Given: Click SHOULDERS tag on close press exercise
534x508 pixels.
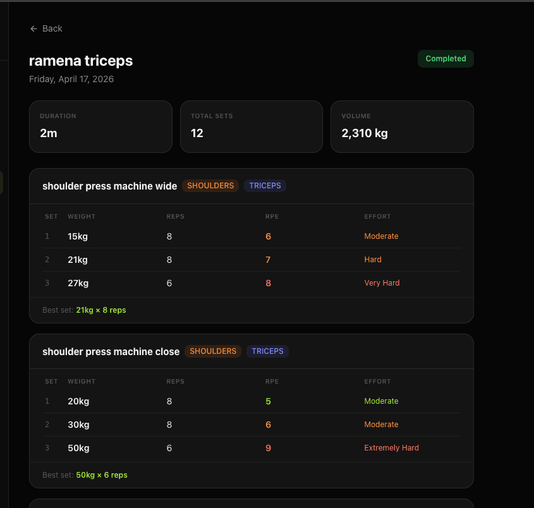Looking at the screenshot, I should coord(213,351).
